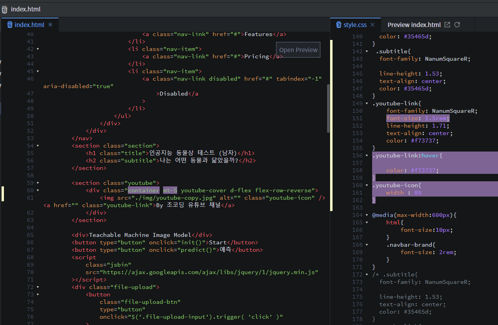Refresh the index.html preview
The width and height of the screenshot is (498, 325).
[457, 25]
